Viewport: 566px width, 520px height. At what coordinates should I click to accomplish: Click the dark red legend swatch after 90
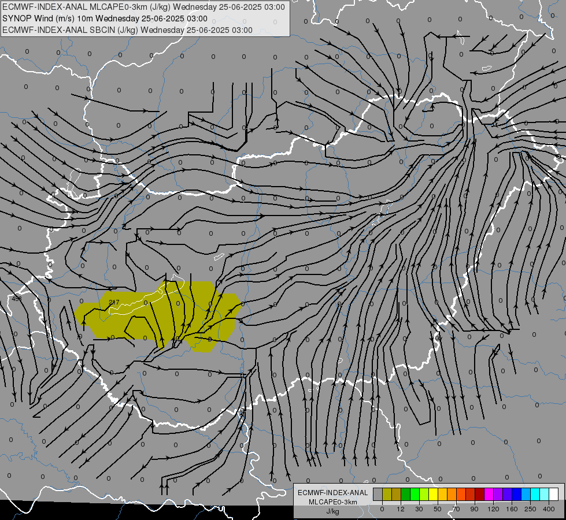pyautogui.click(x=479, y=494)
